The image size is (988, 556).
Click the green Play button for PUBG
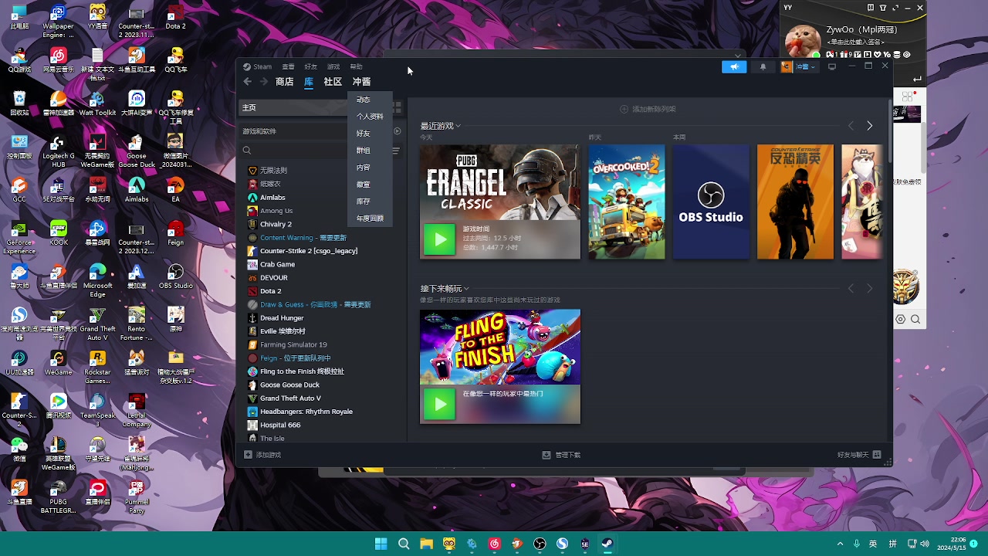[439, 239]
